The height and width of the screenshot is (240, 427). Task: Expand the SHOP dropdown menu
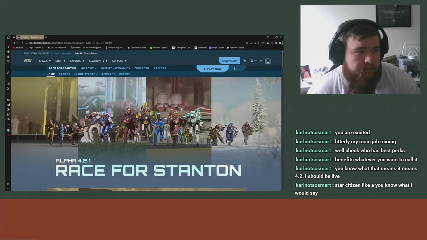[x=60, y=61]
